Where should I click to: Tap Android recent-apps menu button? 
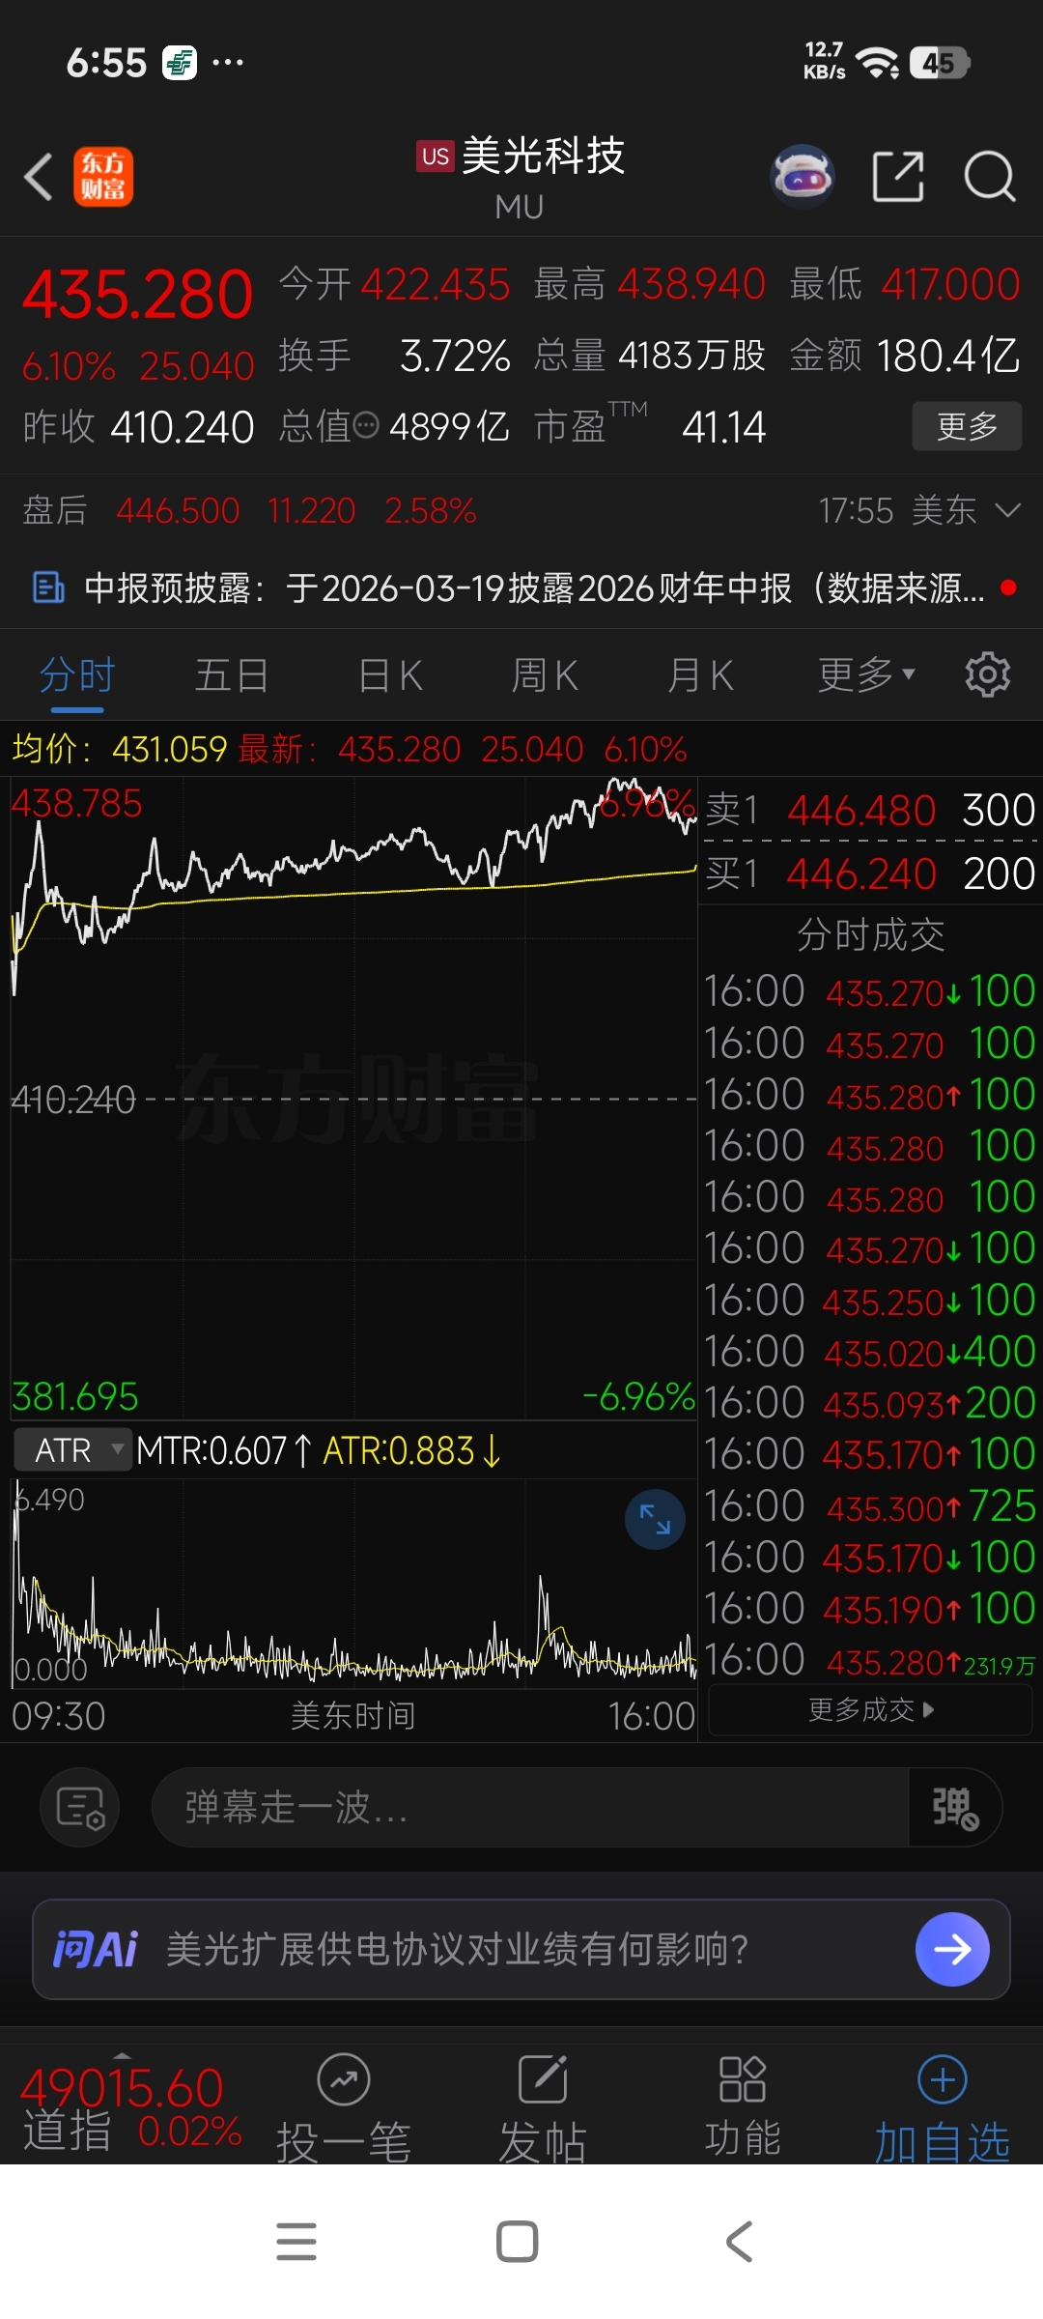[296, 2242]
